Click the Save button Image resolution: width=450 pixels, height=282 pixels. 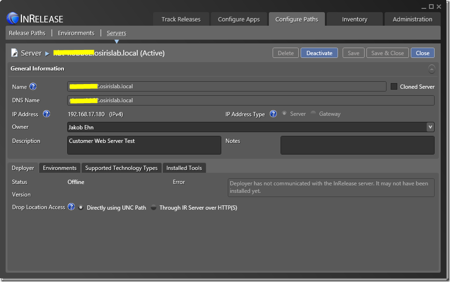(x=353, y=53)
